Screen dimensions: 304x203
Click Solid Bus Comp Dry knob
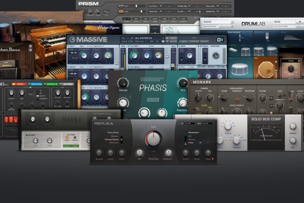pos(293,140)
